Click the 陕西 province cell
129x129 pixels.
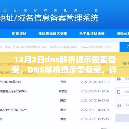(63, 101)
